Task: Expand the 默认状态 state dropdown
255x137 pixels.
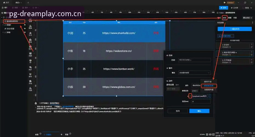Action: (248, 18)
